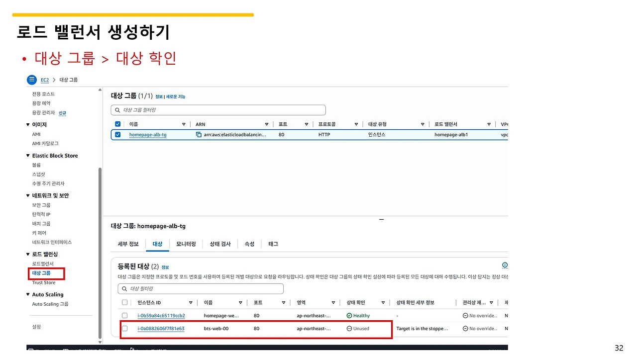Tick the checkbox for instance i-0a0882606f7f81e63
Viewport: 637px width, 358px height.
[x=125, y=329]
